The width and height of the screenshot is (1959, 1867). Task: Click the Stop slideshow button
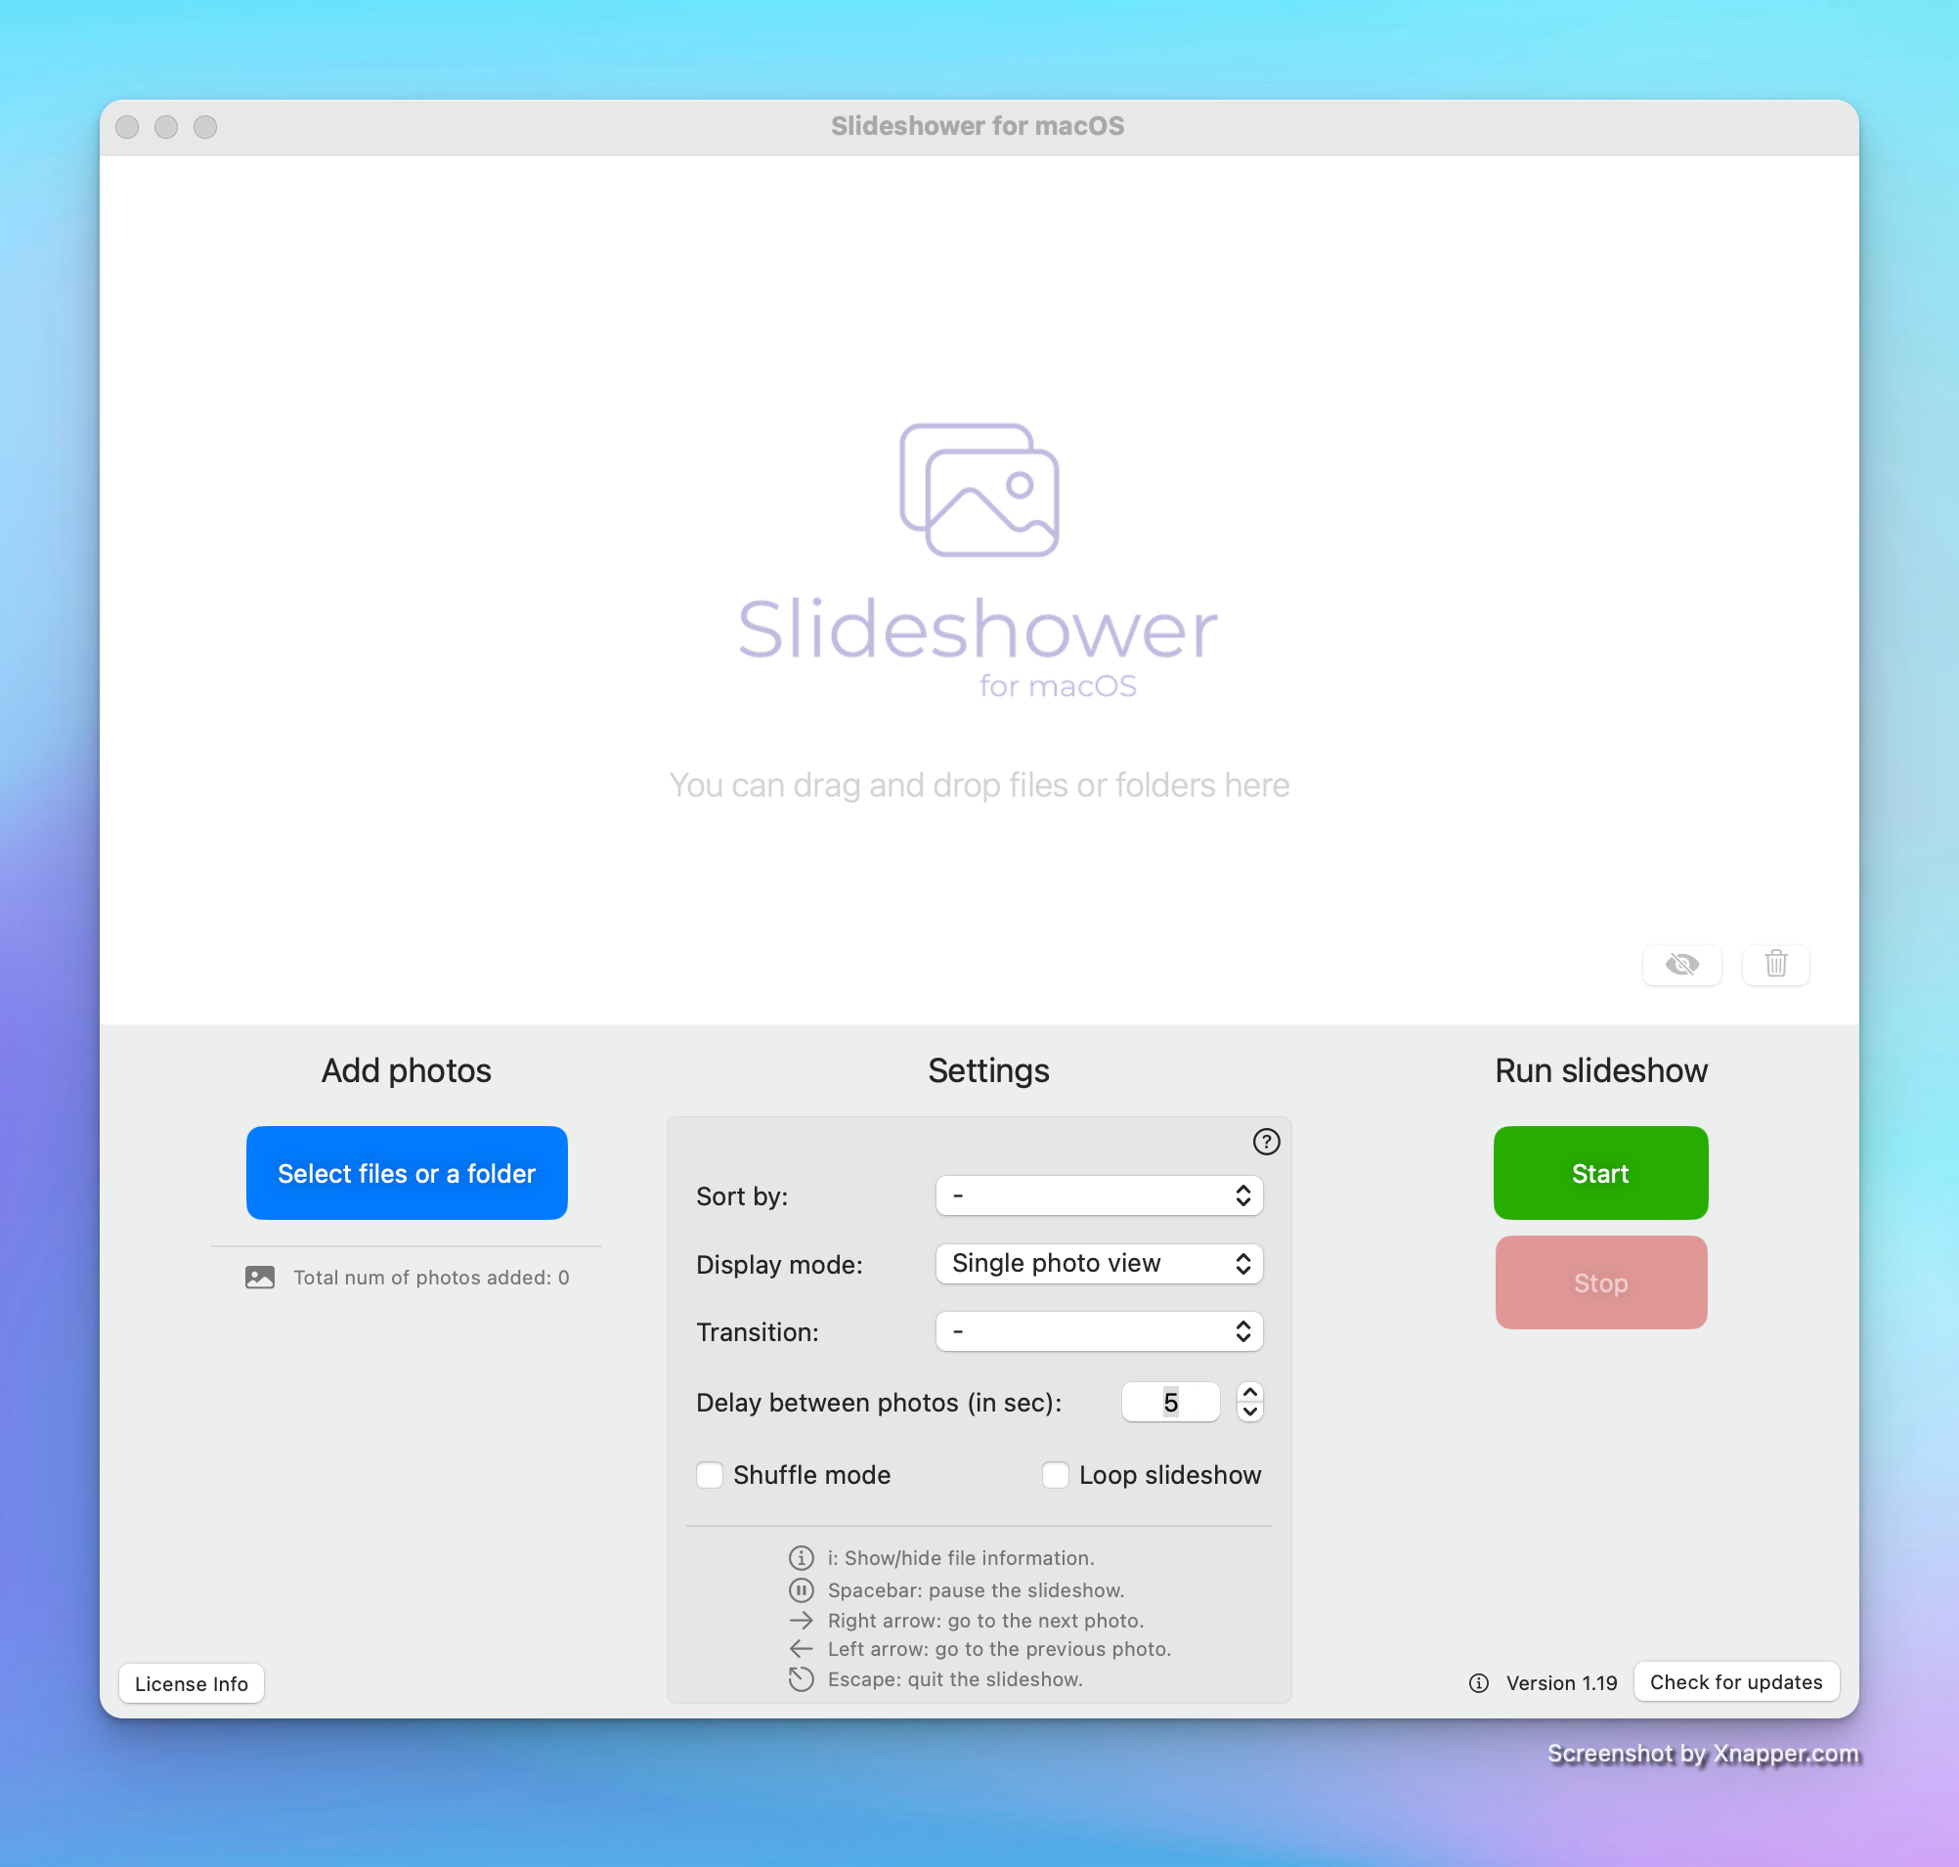pyautogui.click(x=1600, y=1282)
